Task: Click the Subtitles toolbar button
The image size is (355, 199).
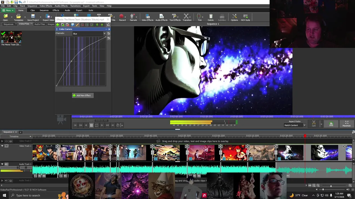Action: [x=222, y=18]
